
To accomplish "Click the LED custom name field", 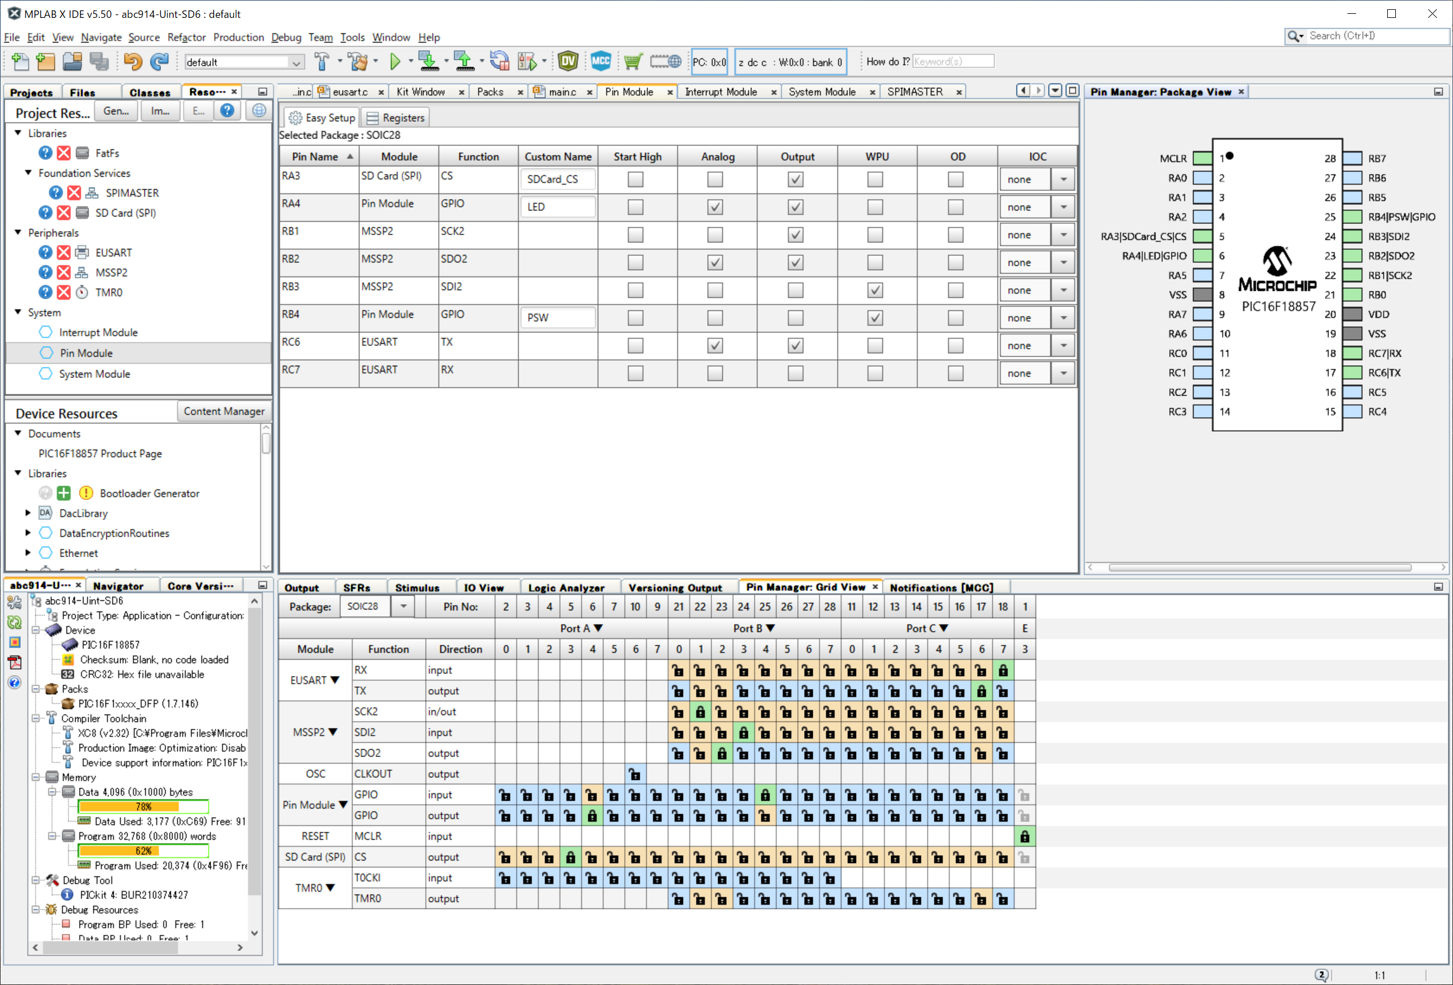I will (557, 207).
